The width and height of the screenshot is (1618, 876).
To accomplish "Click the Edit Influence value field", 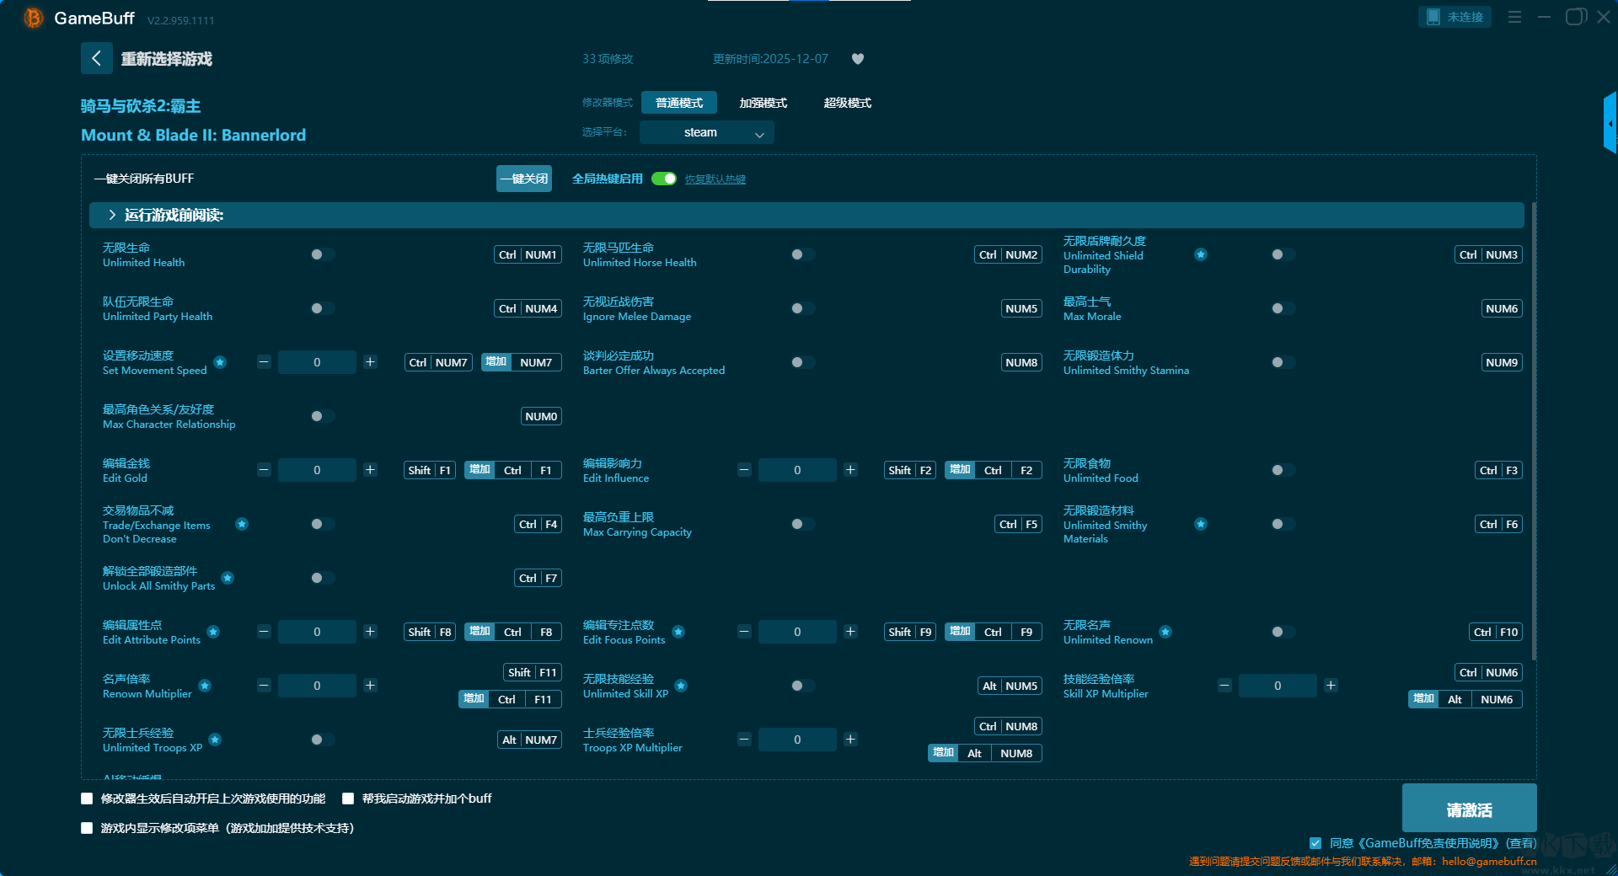I will pyautogui.click(x=796, y=470).
